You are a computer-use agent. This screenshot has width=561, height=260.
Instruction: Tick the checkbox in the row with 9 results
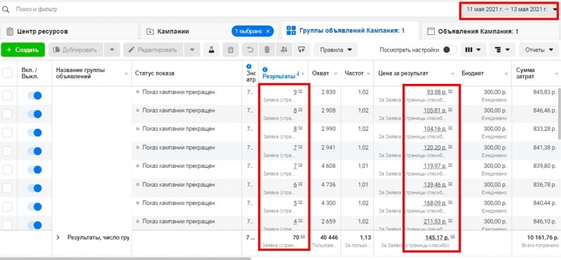(x=7, y=96)
